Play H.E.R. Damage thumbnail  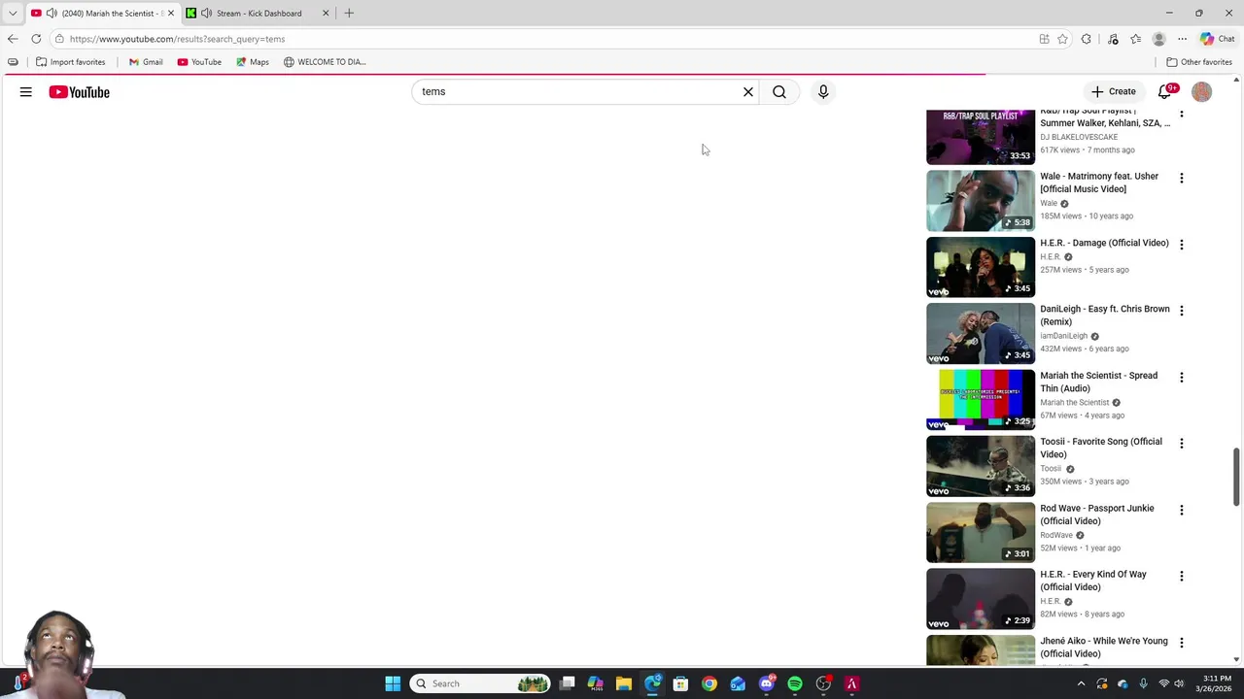[x=981, y=267]
